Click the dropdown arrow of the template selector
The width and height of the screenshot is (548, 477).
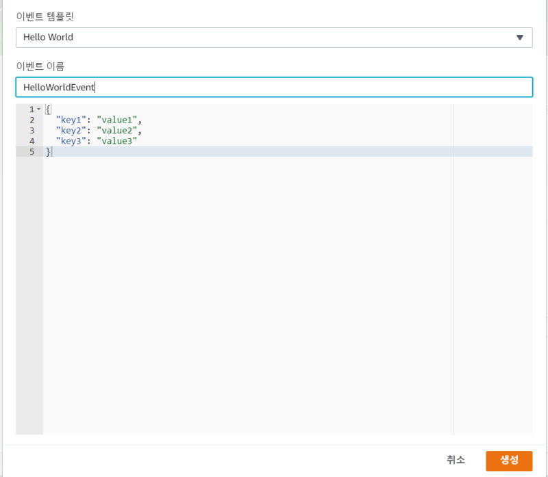(x=519, y=38)
